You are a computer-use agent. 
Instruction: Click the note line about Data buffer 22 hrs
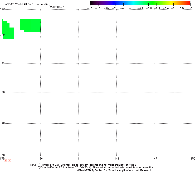(95, 168)
